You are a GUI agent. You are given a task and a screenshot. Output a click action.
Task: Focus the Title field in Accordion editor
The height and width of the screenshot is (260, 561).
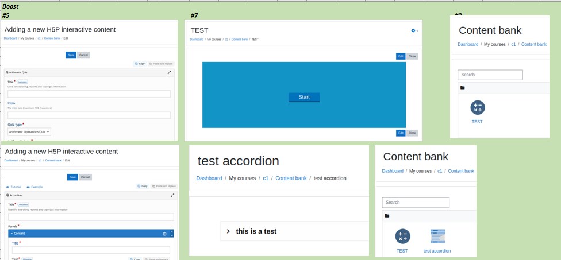pyautogui.click(x=91, y=217)
